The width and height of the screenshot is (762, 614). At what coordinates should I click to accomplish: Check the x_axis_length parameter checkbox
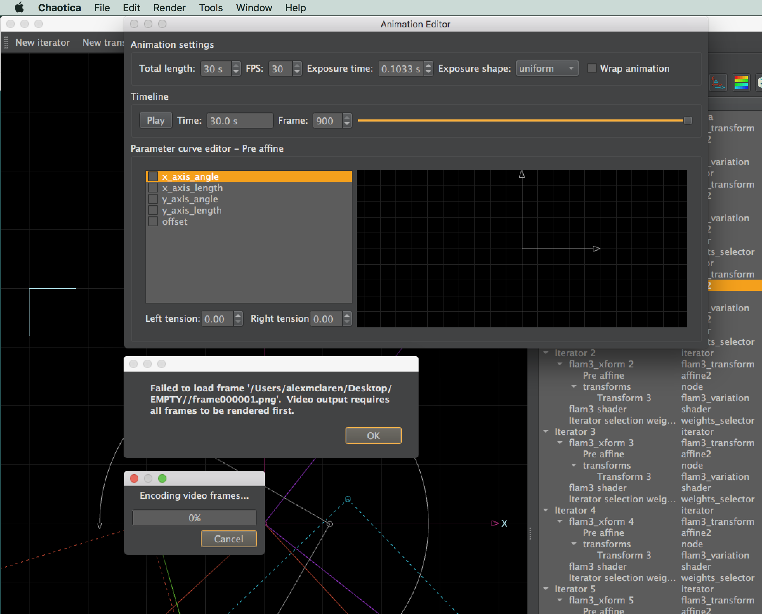(x=153, y=188)
